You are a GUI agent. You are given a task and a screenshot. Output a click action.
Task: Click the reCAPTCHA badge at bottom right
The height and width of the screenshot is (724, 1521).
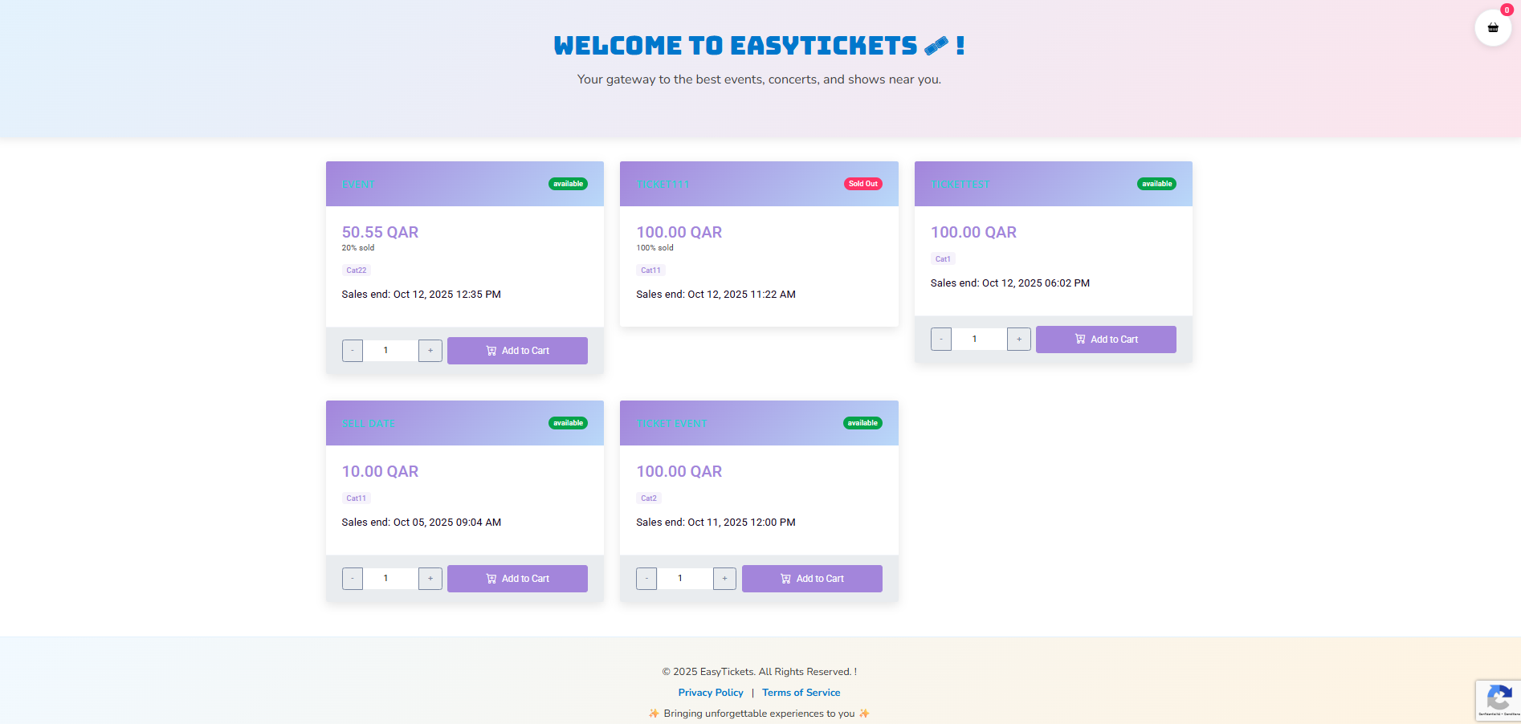tap(1499, 700)
